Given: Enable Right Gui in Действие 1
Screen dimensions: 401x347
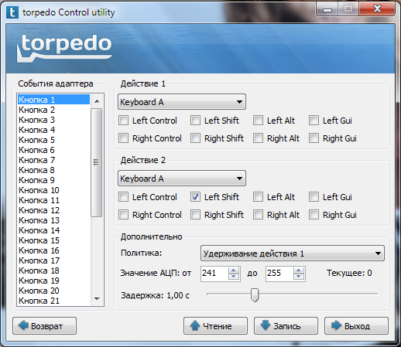Looking at the screenshot, I should tap(314, 138).
